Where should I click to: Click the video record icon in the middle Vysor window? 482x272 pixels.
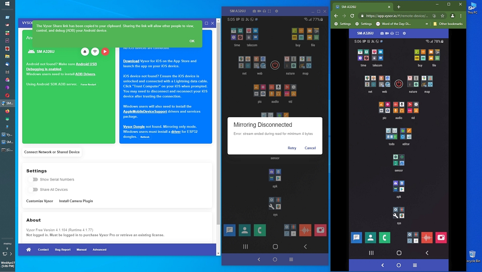(259, 11)
